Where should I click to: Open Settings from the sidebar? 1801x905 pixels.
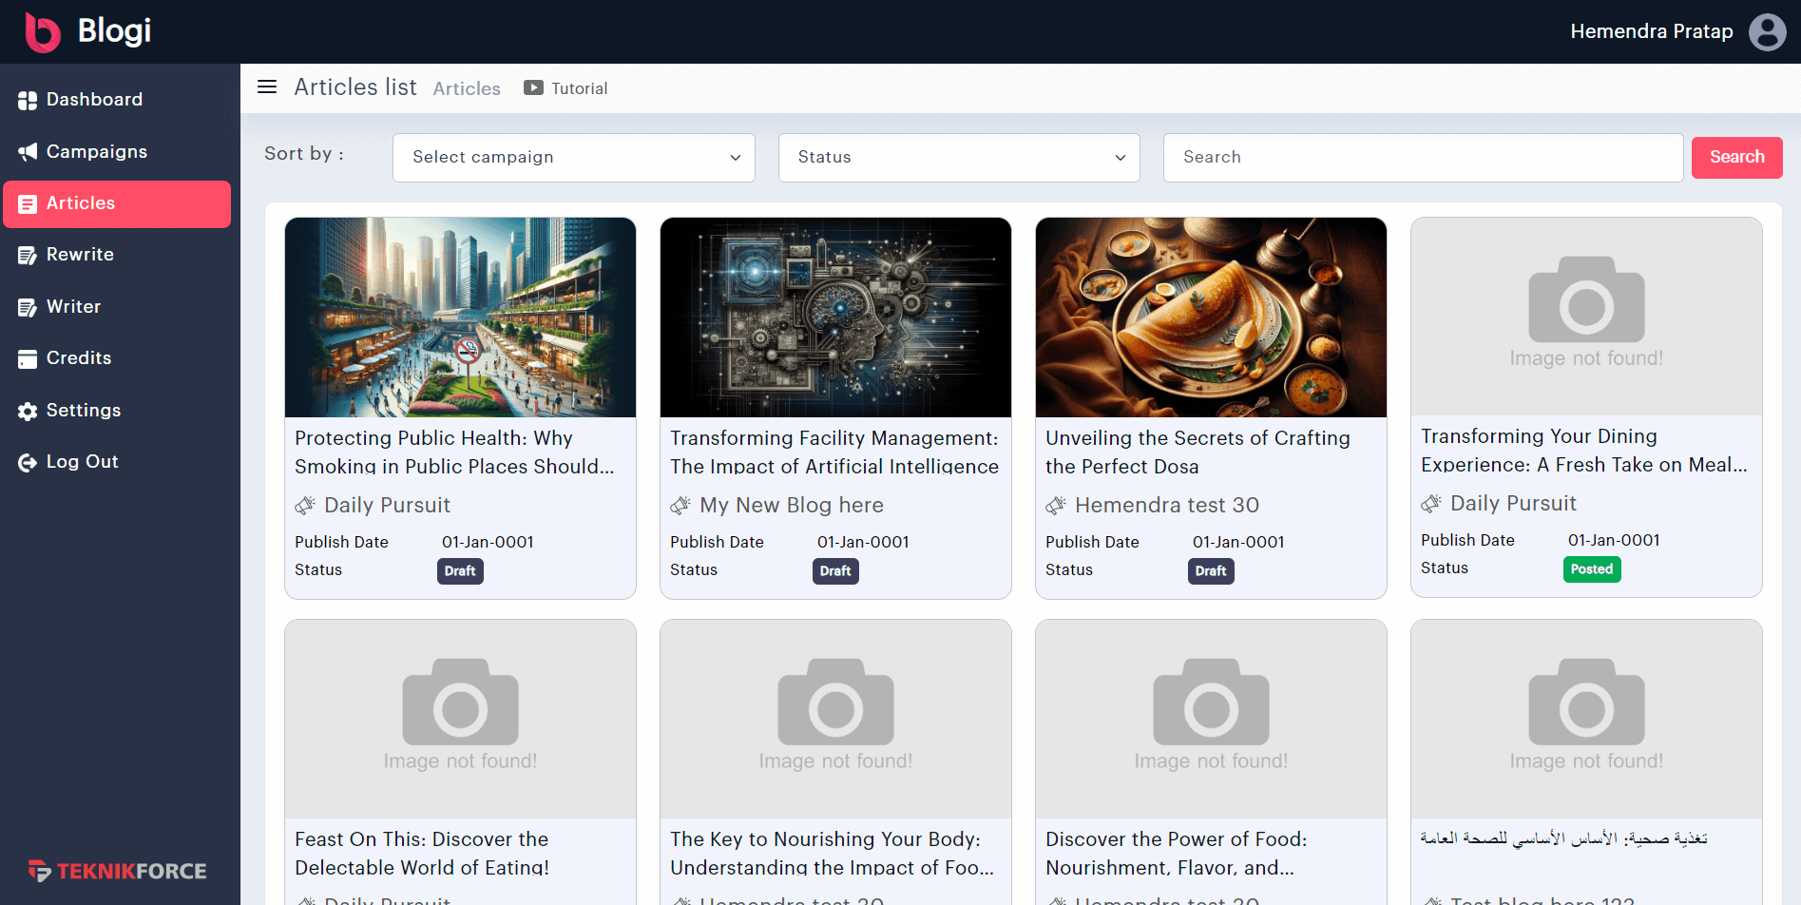pos(117,411)
